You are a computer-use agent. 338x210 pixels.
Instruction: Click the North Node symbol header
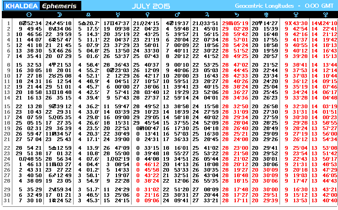click(88, 15)
